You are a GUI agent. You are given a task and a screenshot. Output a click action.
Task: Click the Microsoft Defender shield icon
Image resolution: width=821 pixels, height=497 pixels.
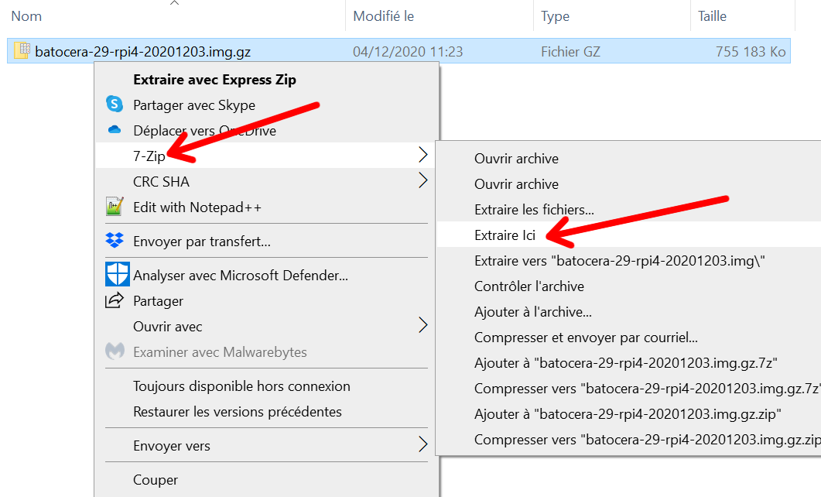tap(118, 274)
